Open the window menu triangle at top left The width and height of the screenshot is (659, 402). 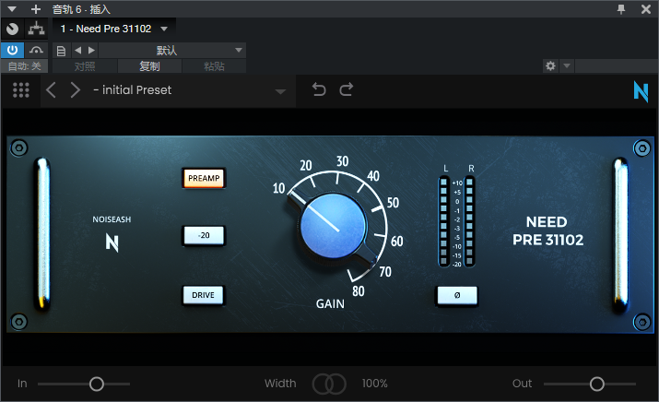click(12, 9)
